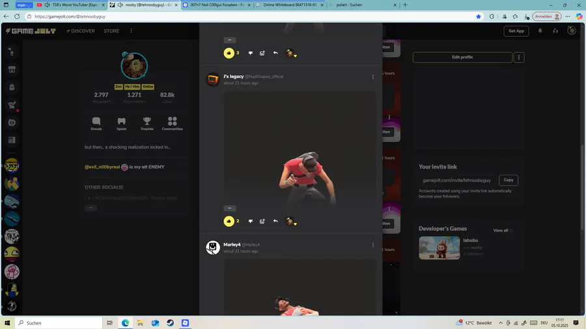586x329 pixels.
Task: Switch to the TSB's Worst YouTuber tab
Action: point(71,5)
